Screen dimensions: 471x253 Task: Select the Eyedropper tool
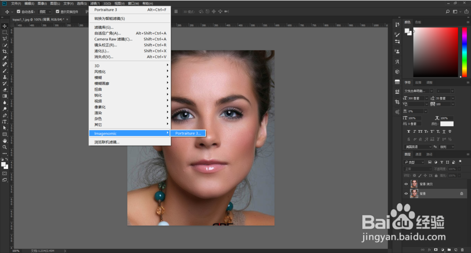point(5,58)
